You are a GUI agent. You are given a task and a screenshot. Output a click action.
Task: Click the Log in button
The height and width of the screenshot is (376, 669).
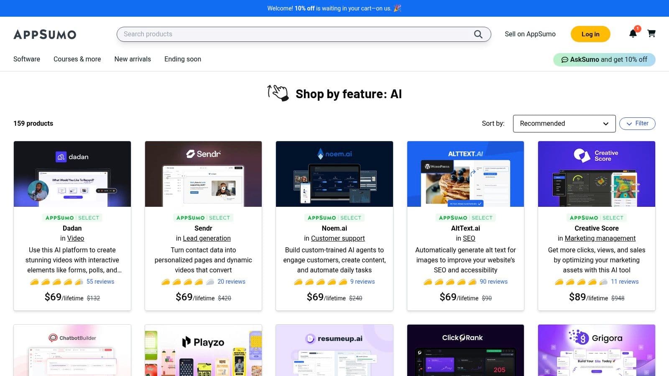(590, 34)
